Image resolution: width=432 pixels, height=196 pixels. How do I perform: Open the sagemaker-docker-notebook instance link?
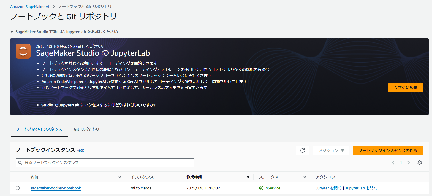point(56,188)
